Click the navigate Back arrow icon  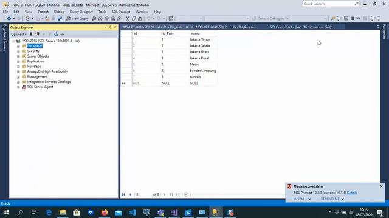point(9,19)
